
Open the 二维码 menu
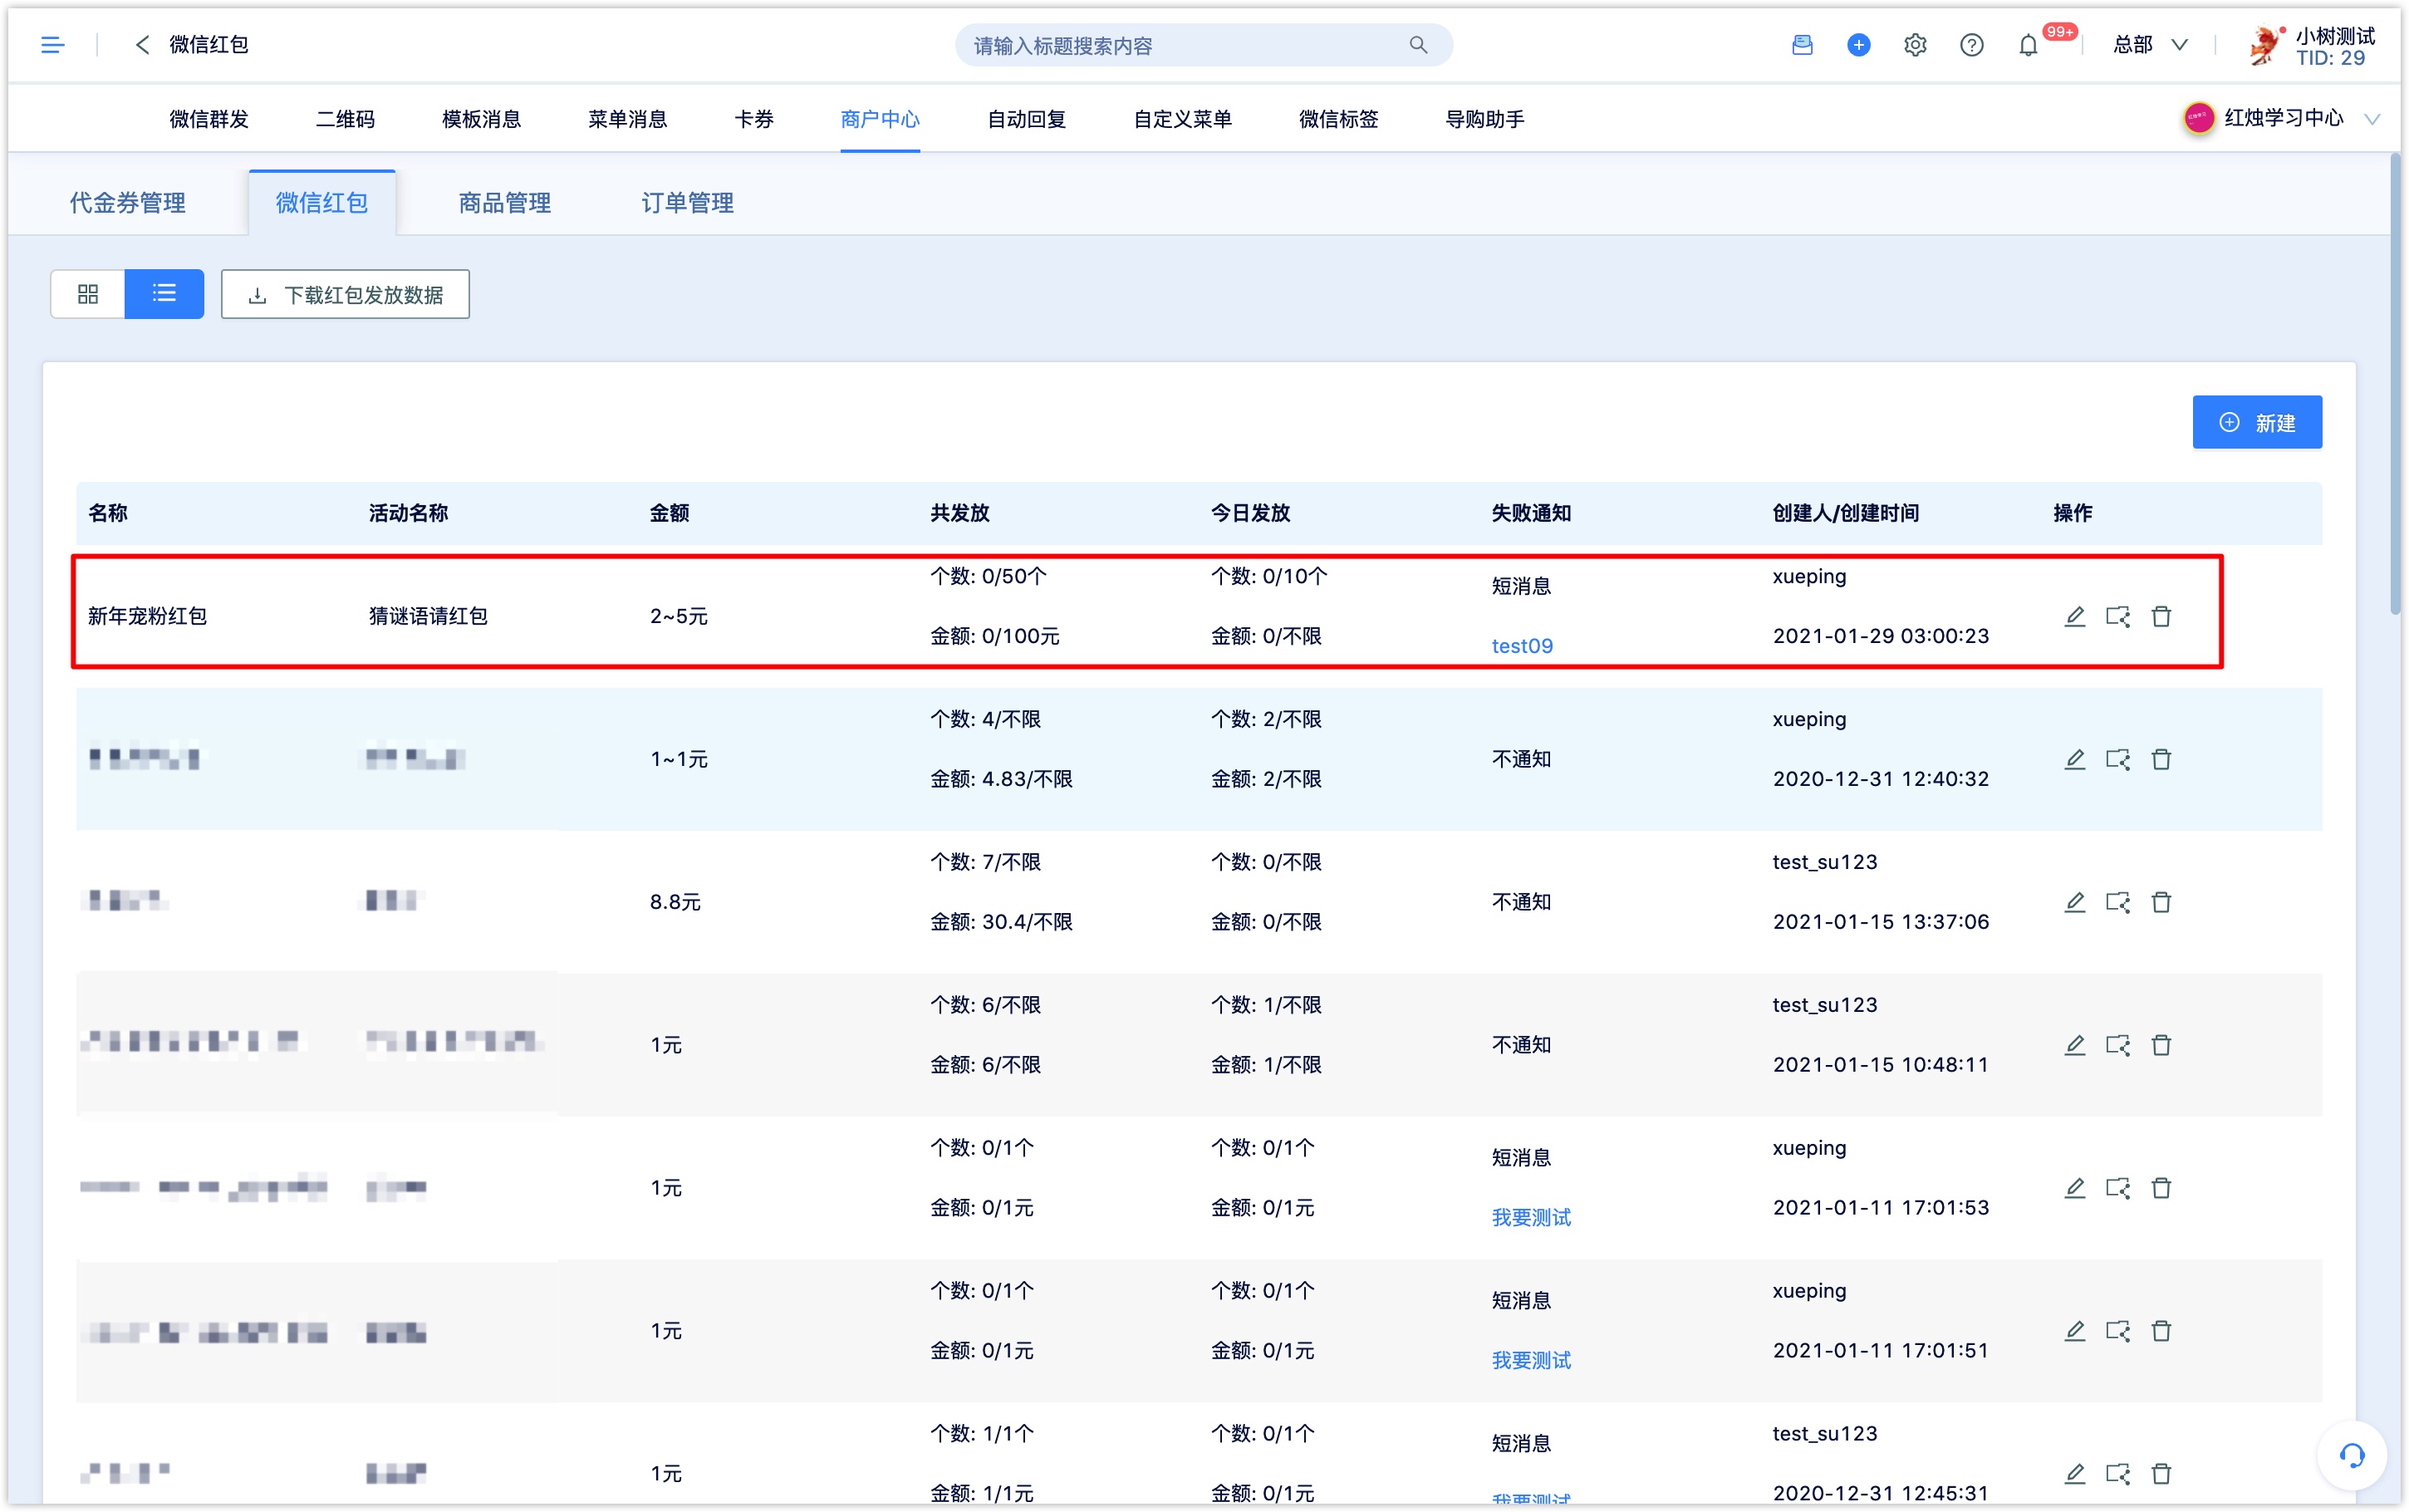pos(346,119)
